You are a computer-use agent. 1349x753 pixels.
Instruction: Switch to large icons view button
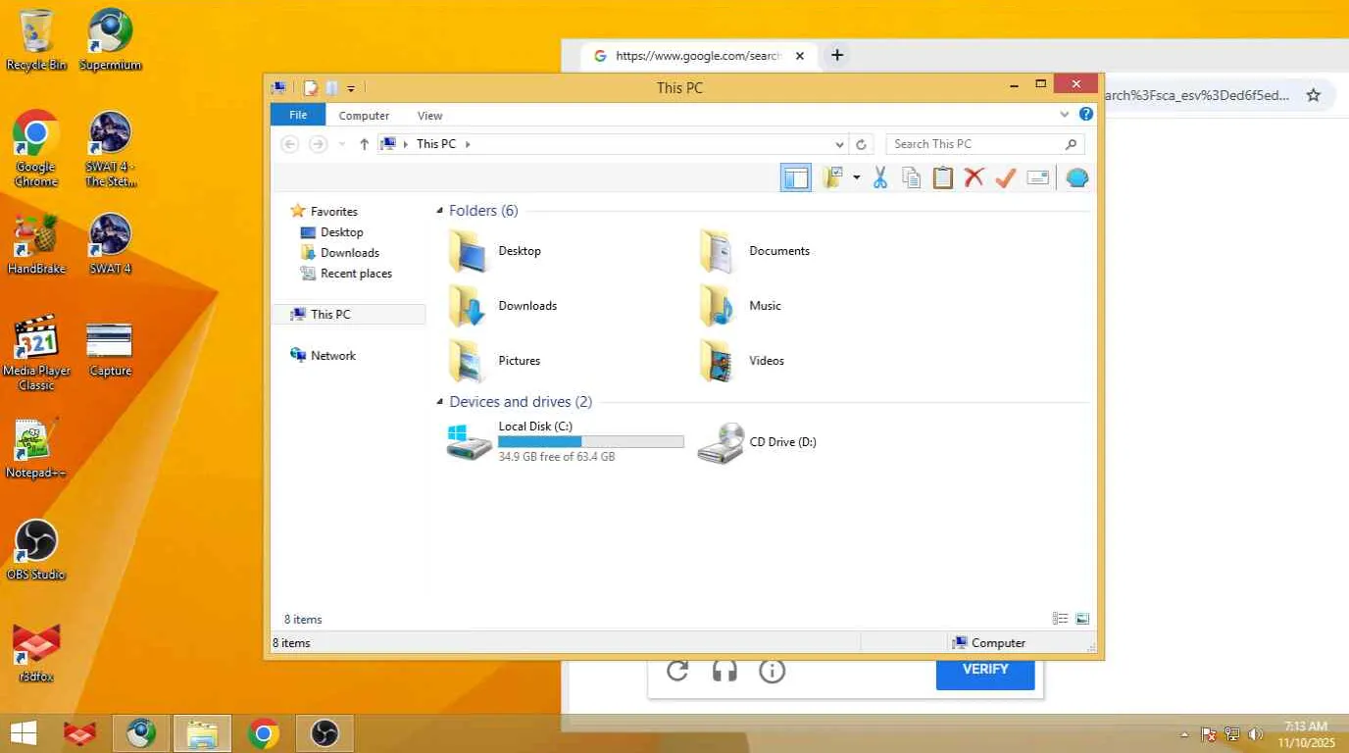pos(1082,619)
